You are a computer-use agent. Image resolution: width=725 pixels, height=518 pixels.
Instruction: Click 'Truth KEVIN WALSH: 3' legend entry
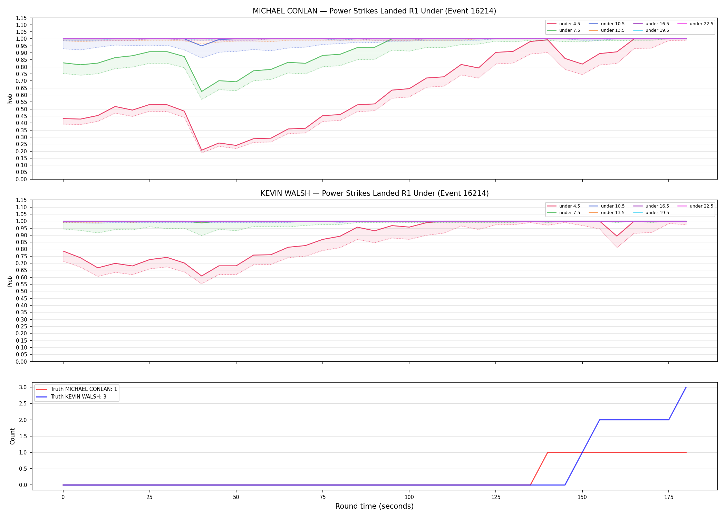click(71, 397)
